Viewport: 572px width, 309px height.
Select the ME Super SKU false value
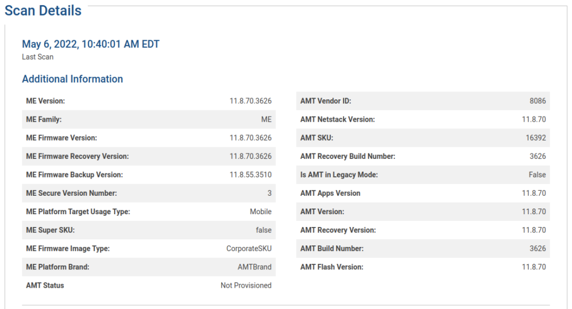coord(264,230)
